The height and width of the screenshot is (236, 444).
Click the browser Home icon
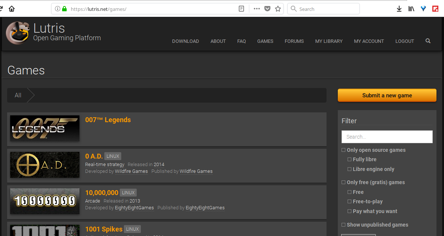12,9
